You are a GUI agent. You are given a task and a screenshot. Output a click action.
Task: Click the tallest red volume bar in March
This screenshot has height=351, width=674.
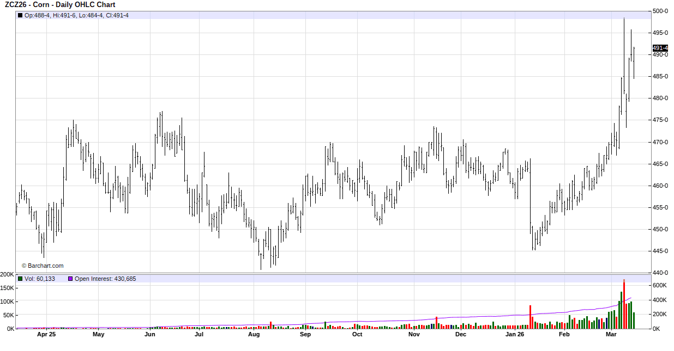point(624,304)
